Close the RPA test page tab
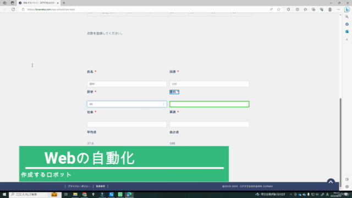Viewport: 352px width, 198px height. point(58,3)
